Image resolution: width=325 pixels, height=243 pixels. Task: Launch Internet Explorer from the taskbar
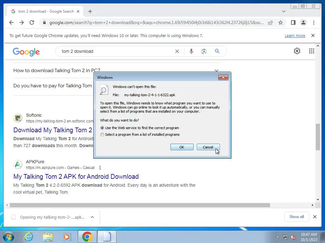coord(28,237)
